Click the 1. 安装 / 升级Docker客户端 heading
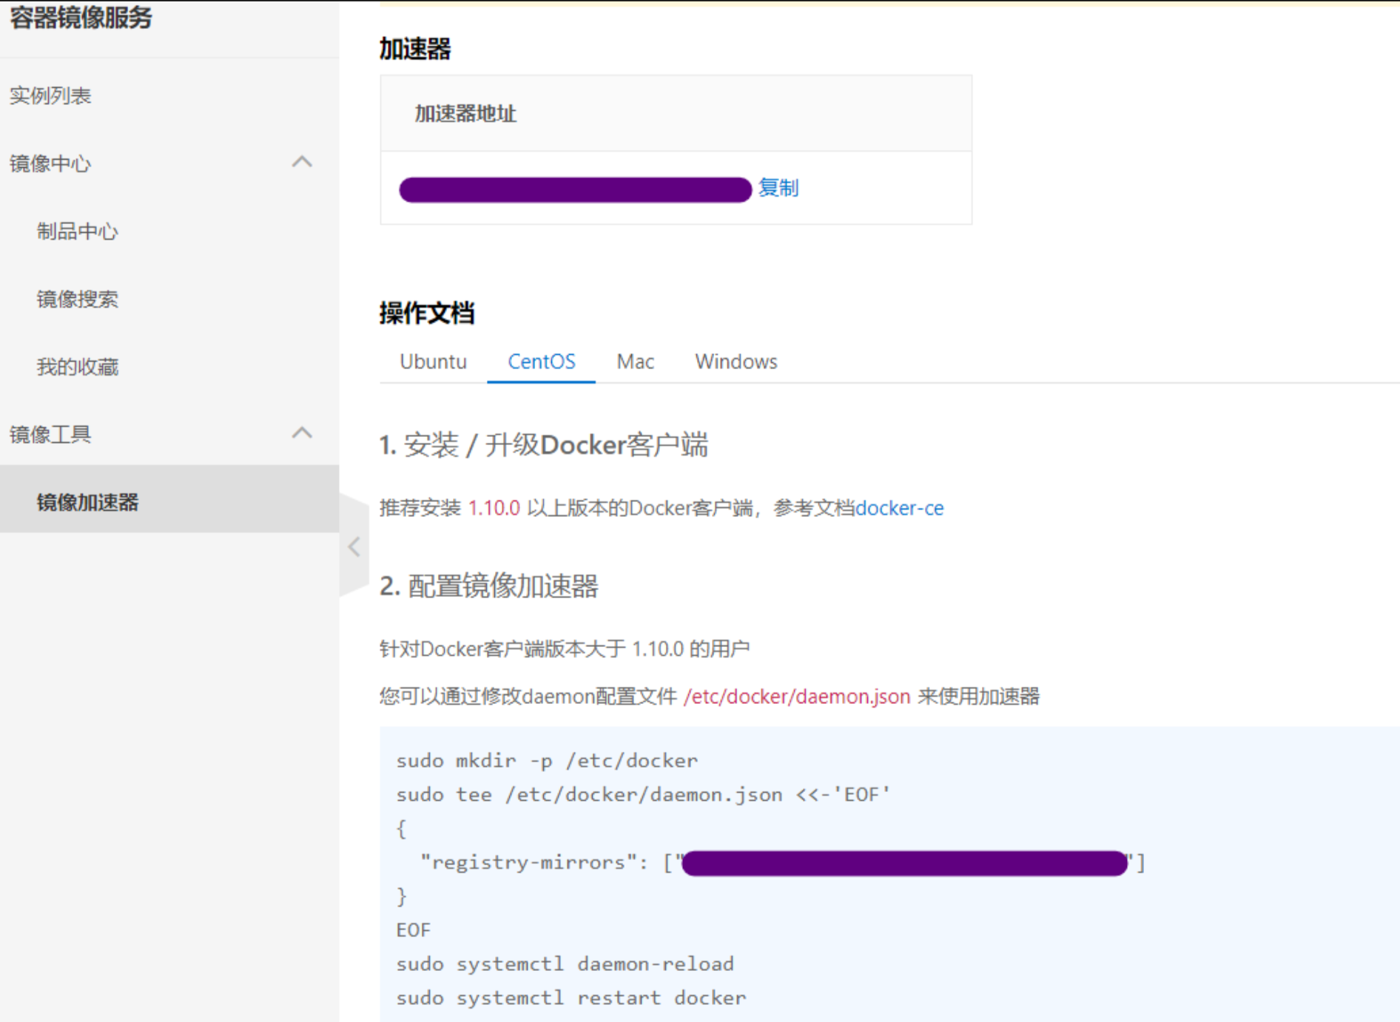 pyautogui.click(x=544, y=445)
